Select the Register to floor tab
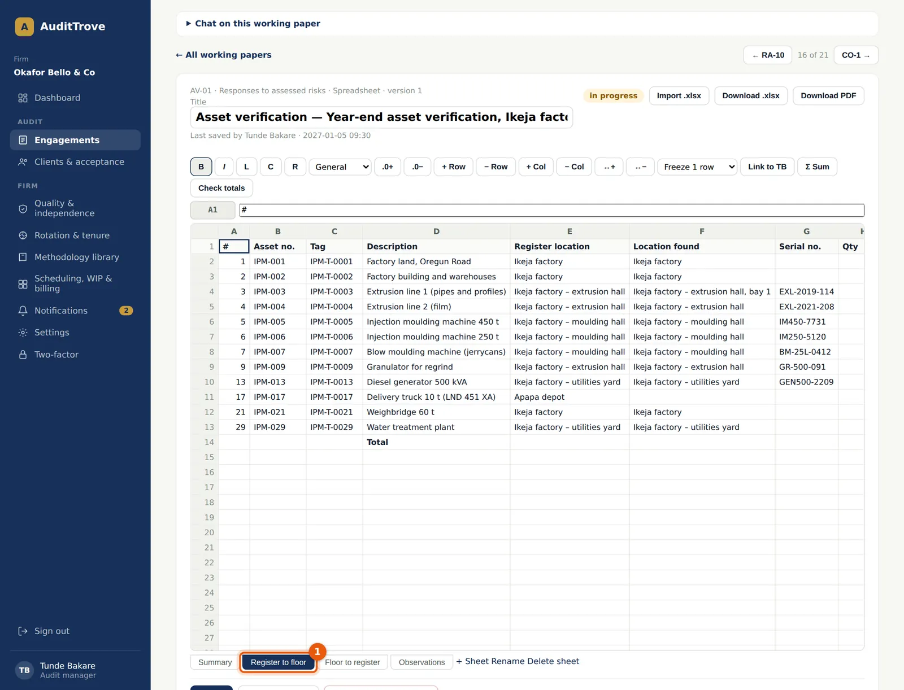 point(279,662)
